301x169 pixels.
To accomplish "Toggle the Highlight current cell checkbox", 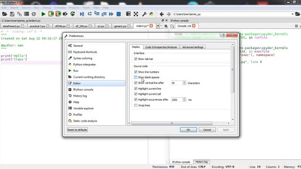I will [136, 94].
